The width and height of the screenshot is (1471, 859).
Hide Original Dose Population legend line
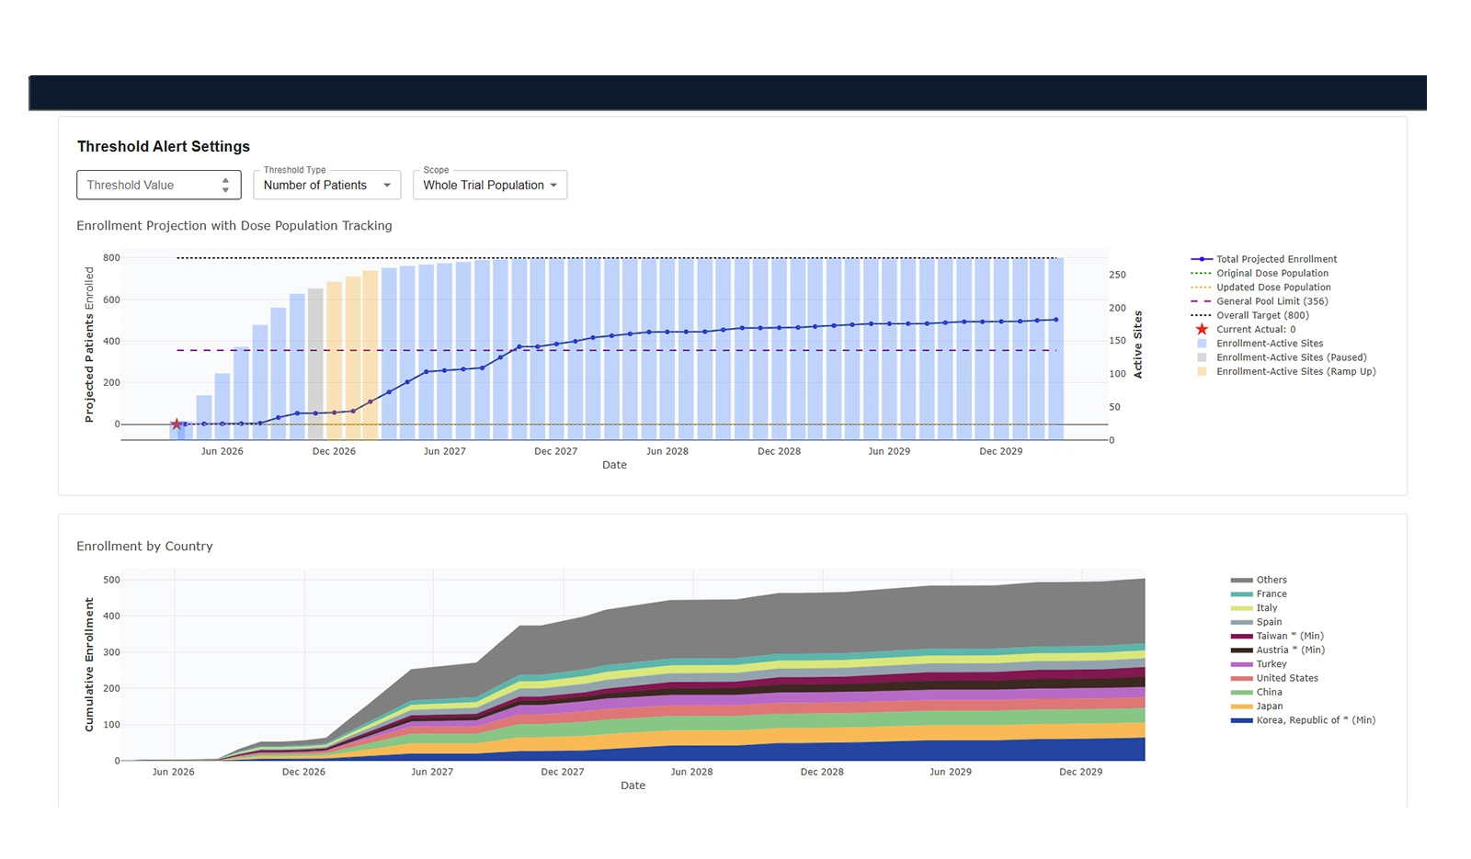tap(1271, 273)
